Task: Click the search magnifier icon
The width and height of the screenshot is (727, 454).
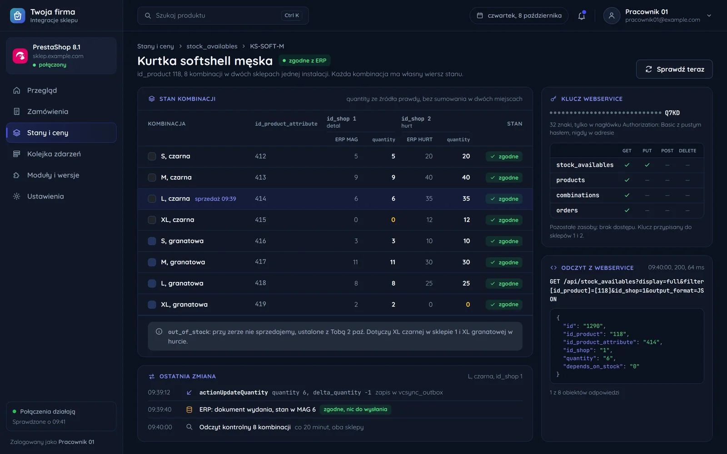Action: (148, 15)
